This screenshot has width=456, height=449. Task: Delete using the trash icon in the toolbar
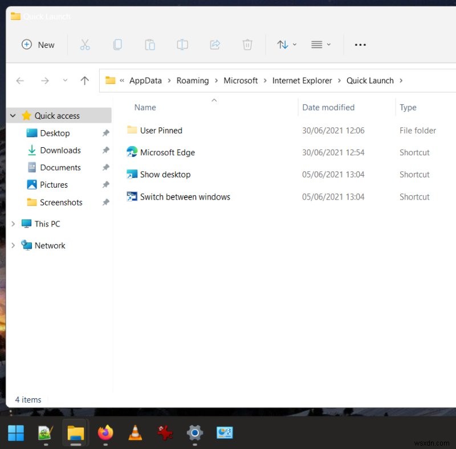coord(247,45)
